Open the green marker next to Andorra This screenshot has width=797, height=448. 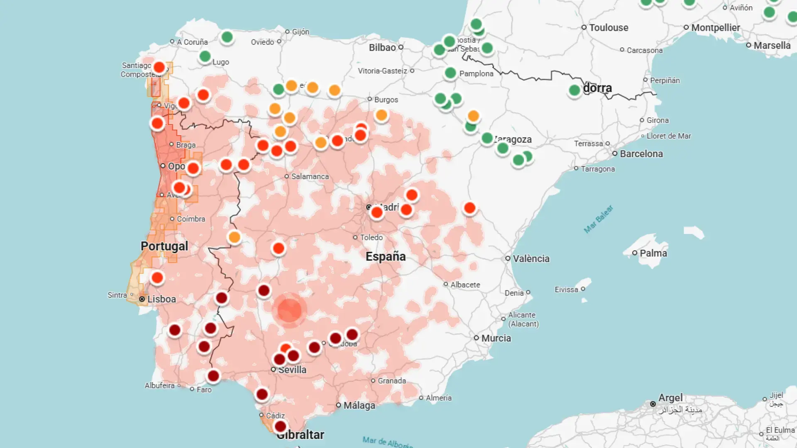[x=574, y=90]
